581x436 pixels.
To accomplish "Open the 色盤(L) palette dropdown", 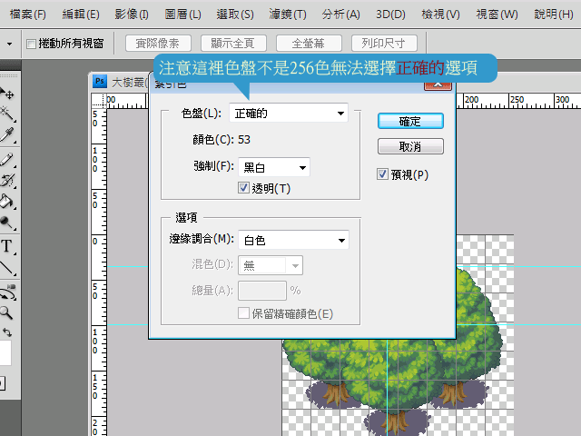I will pos(289,113).
